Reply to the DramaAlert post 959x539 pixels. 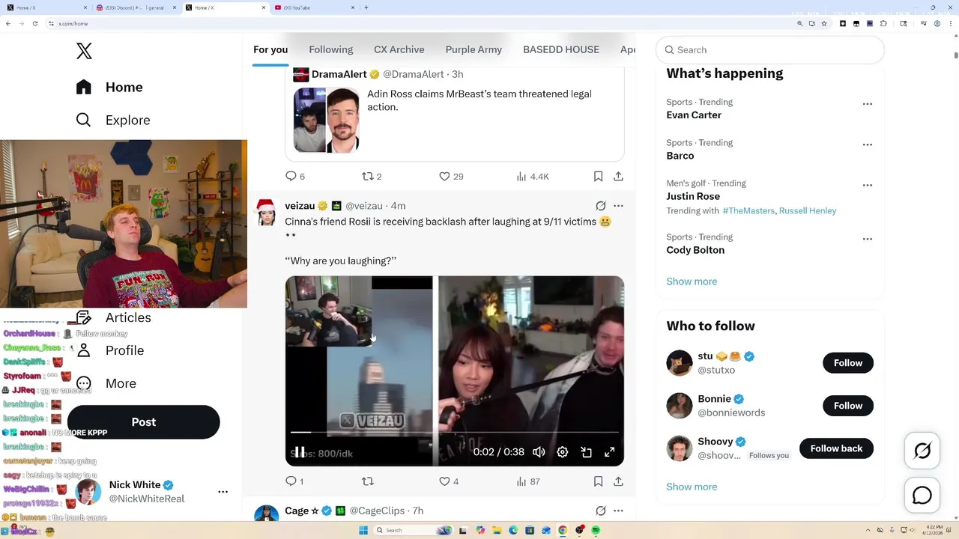(x=295, y=176)
